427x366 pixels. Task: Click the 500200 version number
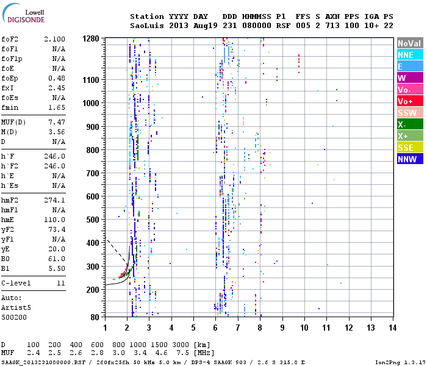point(14,317)
